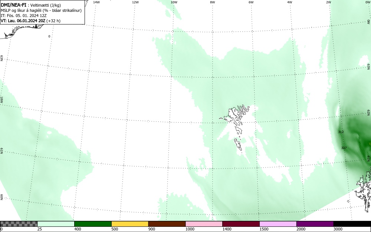Click the 'VT: Lau. 06.01.2024 20Z' line
This screenshot has width=371, height=232.
[23, 21]
